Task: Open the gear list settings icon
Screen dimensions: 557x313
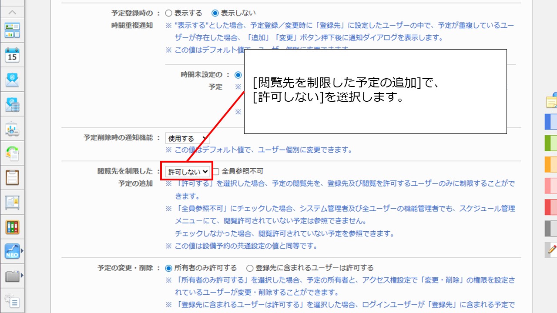Action: (x=12, y=300)
